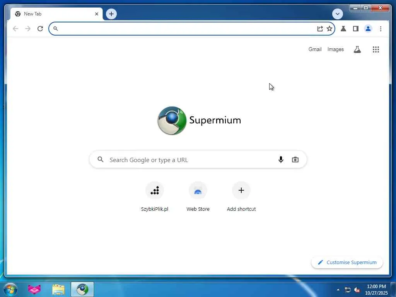Select the New Tab tab
The image size is (396, 297).
click(x=56, y=14)
